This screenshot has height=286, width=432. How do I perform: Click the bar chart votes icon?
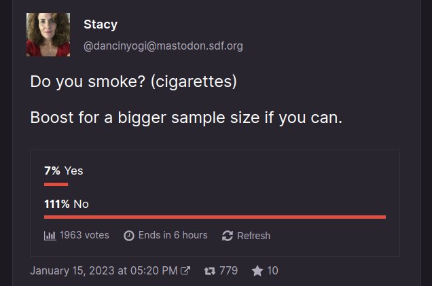(50, 236)
